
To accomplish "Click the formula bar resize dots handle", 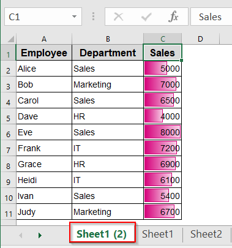I will pos(93,17).
